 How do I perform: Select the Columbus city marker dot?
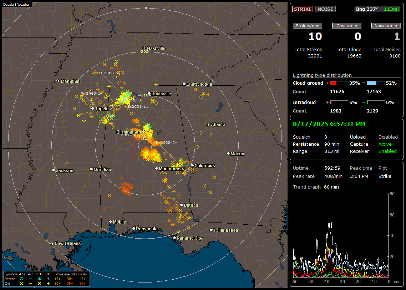tap(192, 165)
